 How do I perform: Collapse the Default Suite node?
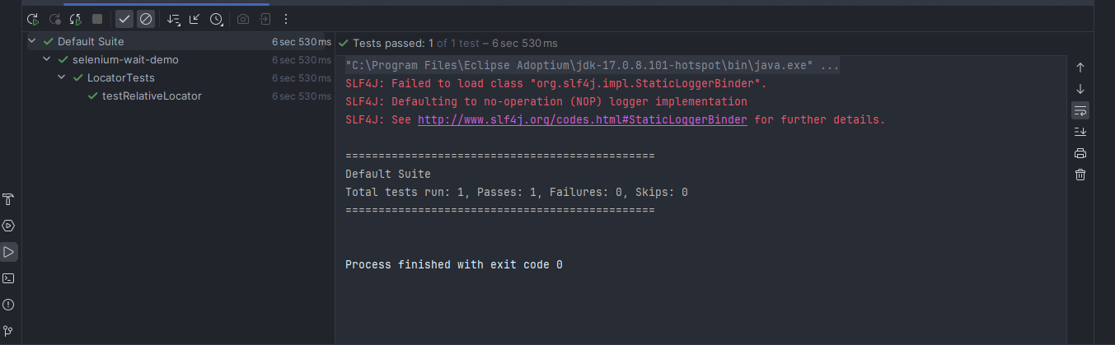click(32, 41)
